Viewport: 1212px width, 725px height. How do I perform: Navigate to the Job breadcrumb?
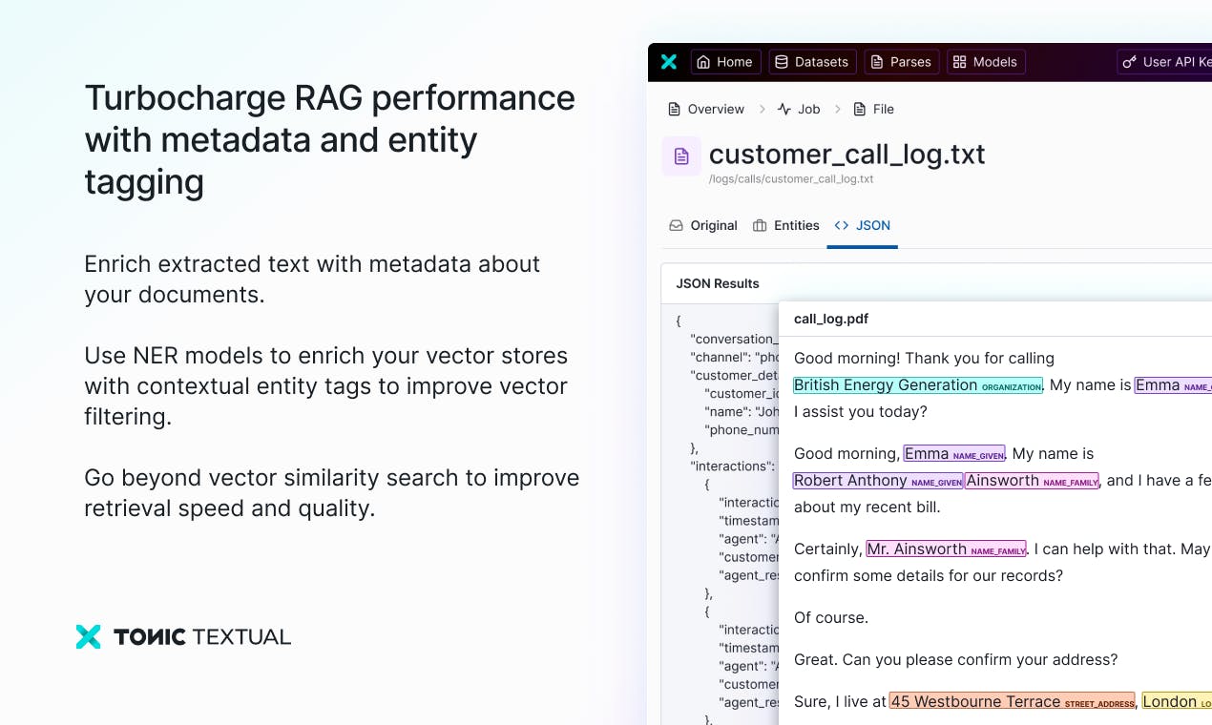799,109
